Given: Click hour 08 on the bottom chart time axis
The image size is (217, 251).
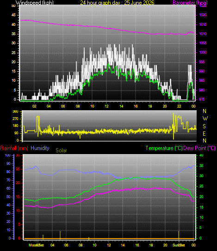Looking at the screenshot, I should (81, 245).
